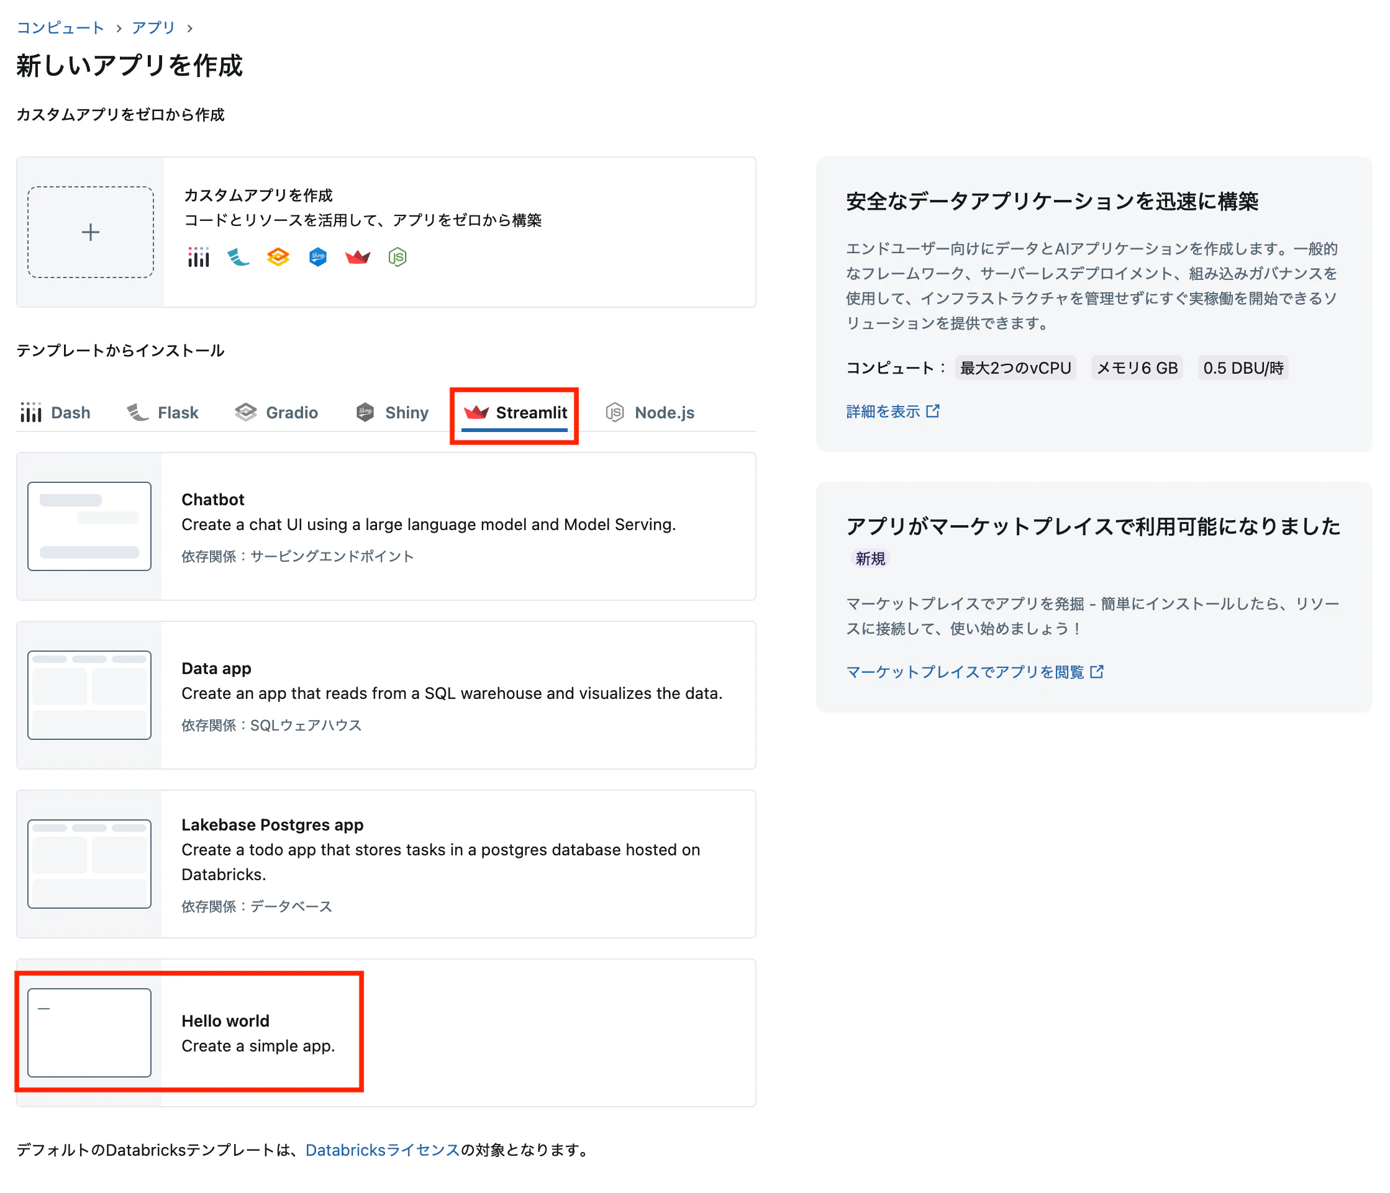
Task: Switch to the Node.js templates tab
Action: (650, 412)
